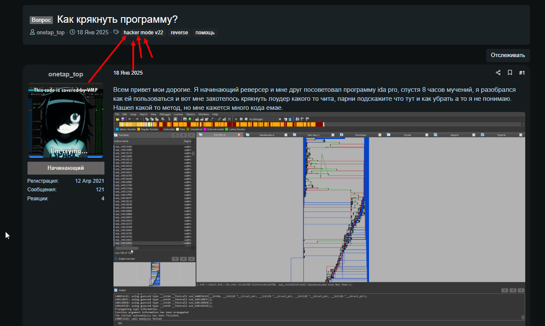Open Options menu in the IDA screenshot
545x326 pixels.
[x=190, y=115]
